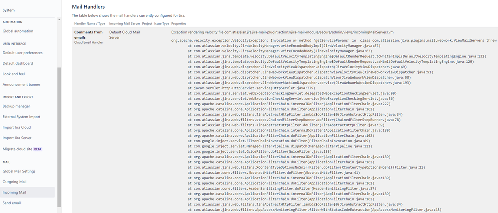Click the MAIL section label
Screen dimensions: 498x213
tap(6, 162)
